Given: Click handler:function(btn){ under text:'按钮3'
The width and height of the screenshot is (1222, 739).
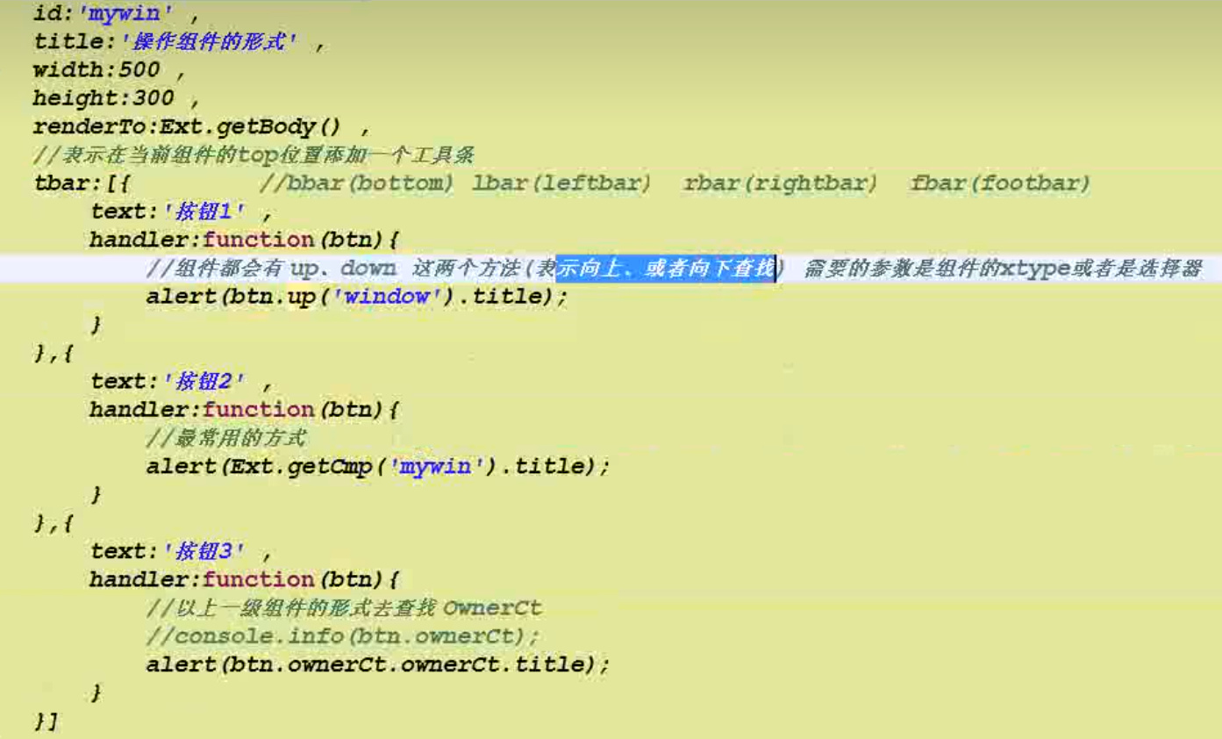Looking at the screenshot, I should click(x=245, y=579).
